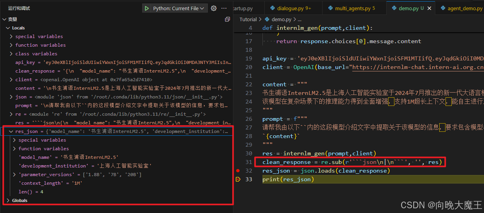Select the prompt variable row
The width and height of the screenshot is (484, 213).
(117, 106)
